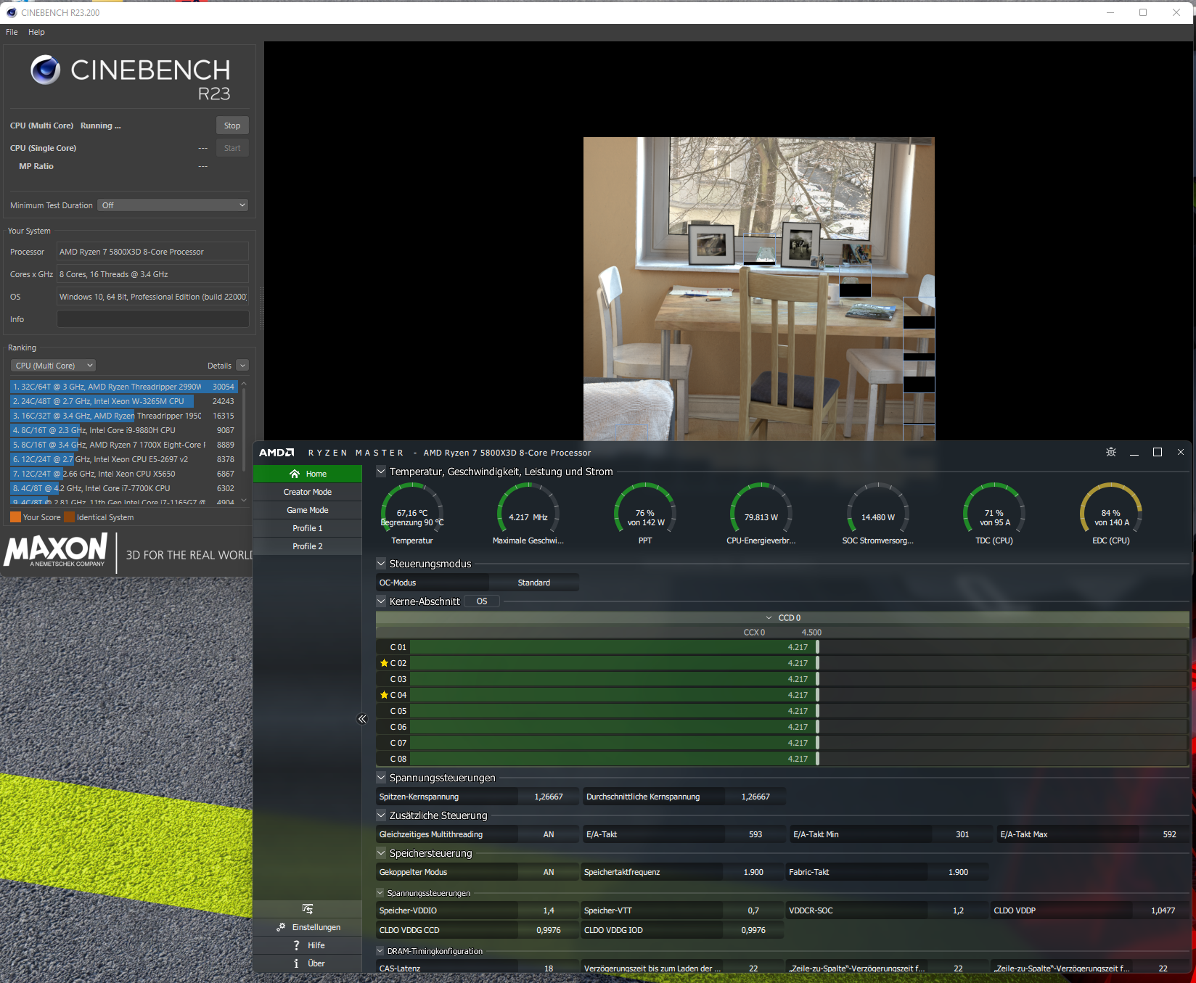
Task: Click the MAXON logo in Cinebench
Action: tap(56, 551)
